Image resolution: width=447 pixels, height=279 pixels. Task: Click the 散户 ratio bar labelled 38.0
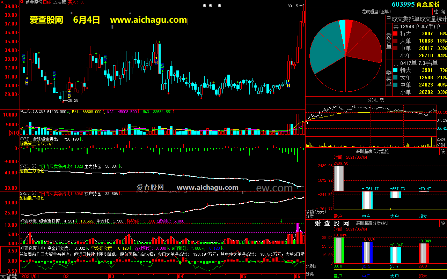point(339,250)
